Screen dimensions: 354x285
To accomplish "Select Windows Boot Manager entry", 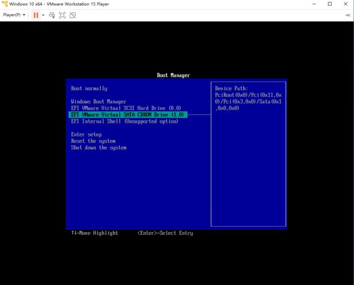I will (99, 102).
